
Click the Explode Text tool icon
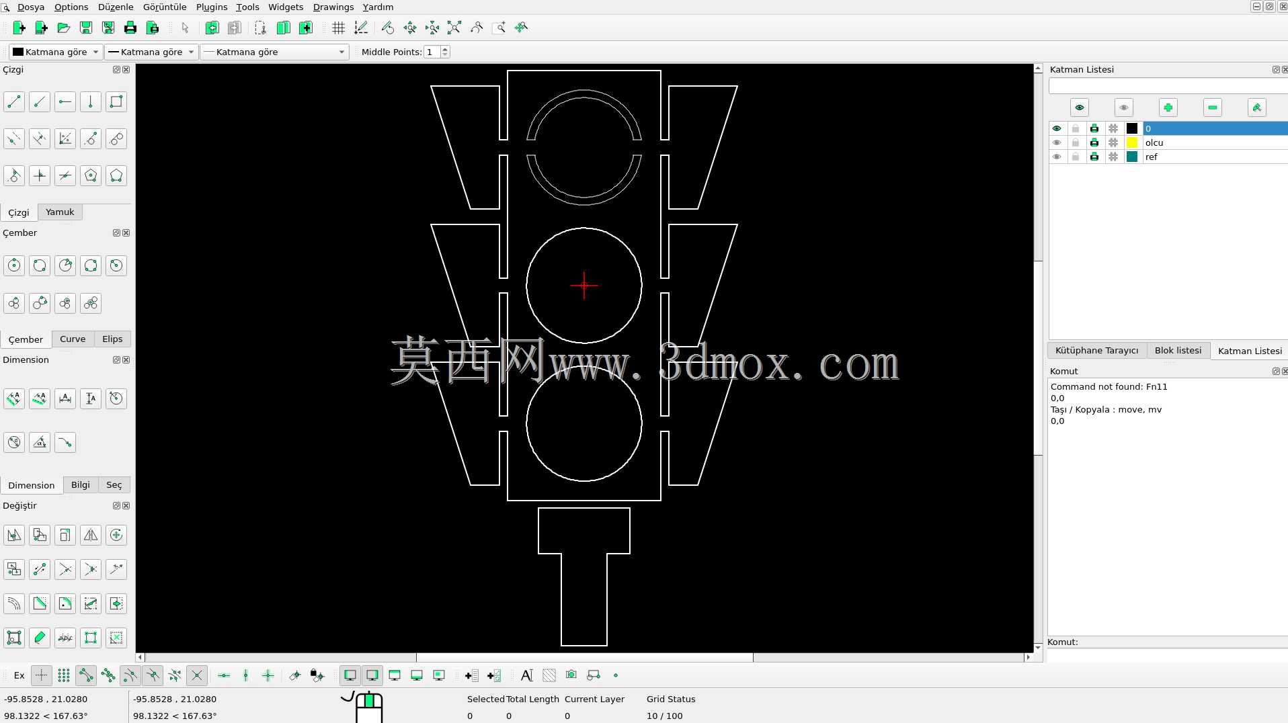(x=65, y=638)
